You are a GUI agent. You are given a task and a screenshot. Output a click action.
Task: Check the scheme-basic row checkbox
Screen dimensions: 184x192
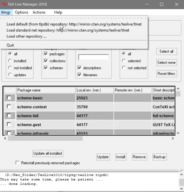pos(9,98)
